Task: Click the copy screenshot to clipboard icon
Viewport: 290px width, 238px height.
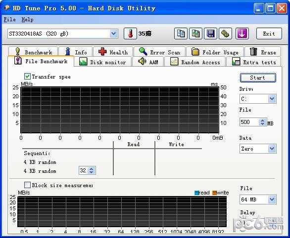Action: click(195, 34)
